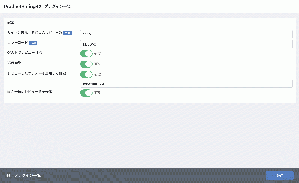Click the 設定 section header
Viewport: 299px width, 183px height.
(x=11, y=22)
